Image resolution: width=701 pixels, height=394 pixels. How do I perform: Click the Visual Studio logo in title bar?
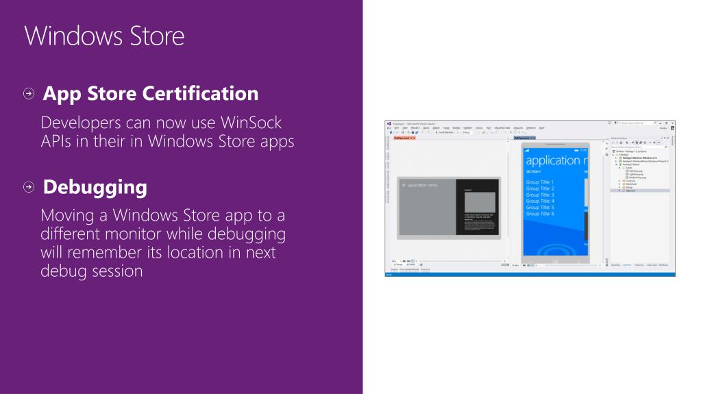[389, 124]
